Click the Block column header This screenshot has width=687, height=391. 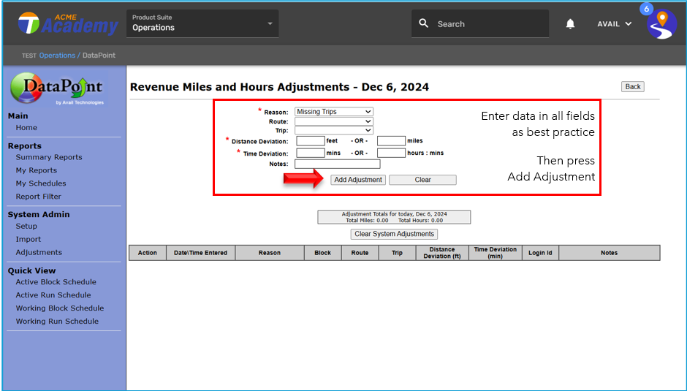click(x=323, y=253)
